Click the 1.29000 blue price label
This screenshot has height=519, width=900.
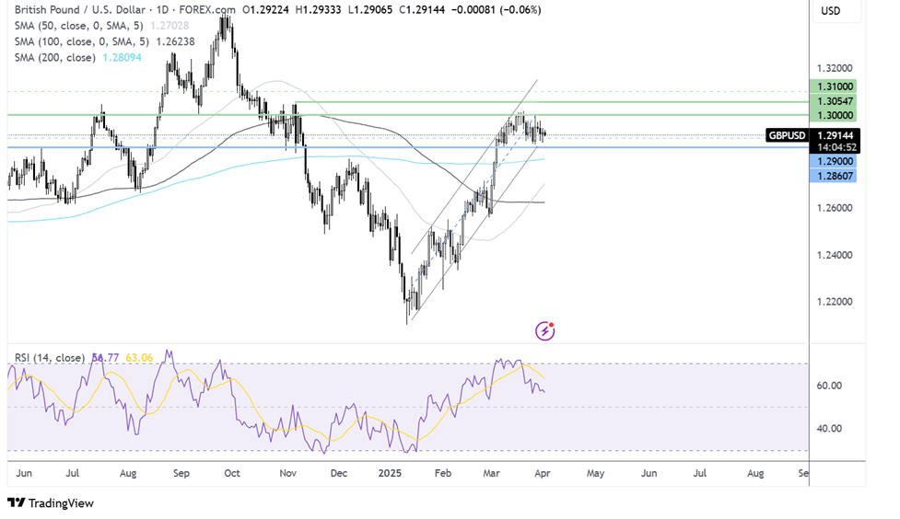pos(833,162)
